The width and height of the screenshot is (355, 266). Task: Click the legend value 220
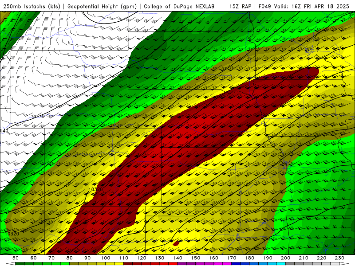click(x=321, y=258)
